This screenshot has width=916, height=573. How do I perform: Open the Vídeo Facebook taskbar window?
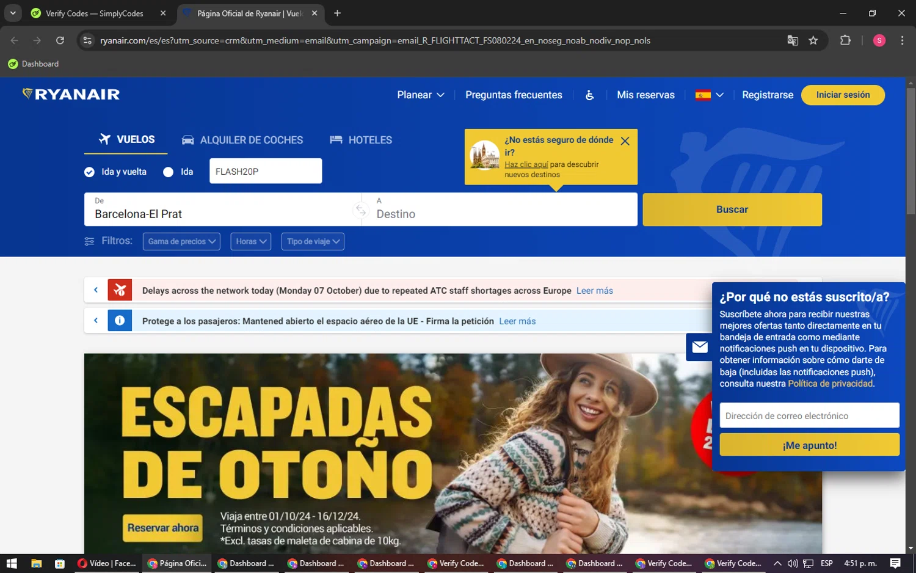(107, 563)
